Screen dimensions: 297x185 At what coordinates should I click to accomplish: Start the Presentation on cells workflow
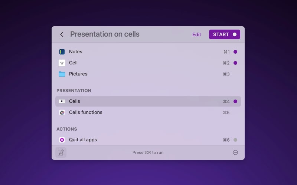pos(225,34)
